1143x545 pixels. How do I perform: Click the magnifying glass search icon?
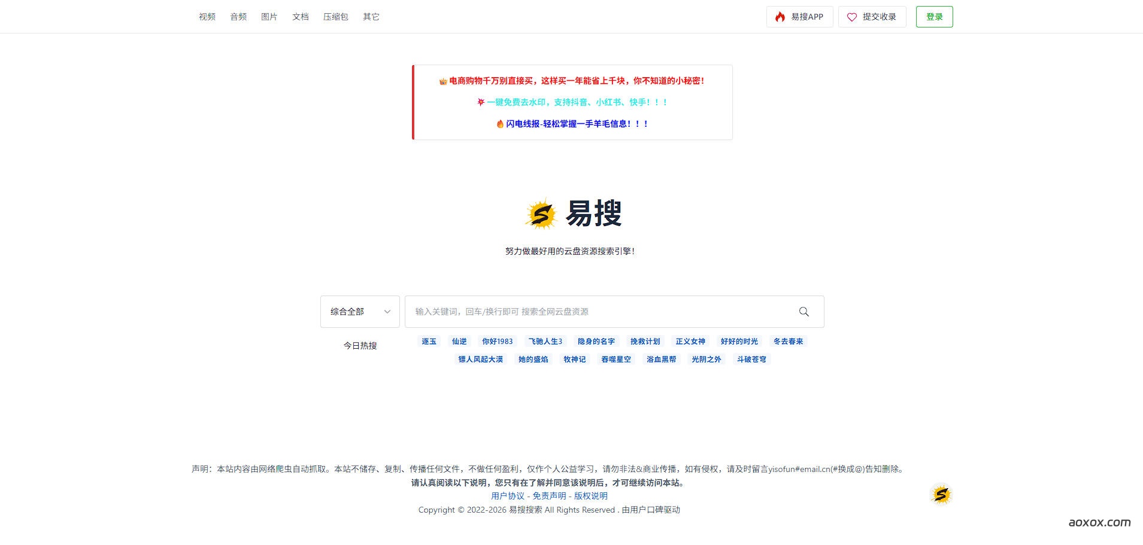click(x=804, y=312)
